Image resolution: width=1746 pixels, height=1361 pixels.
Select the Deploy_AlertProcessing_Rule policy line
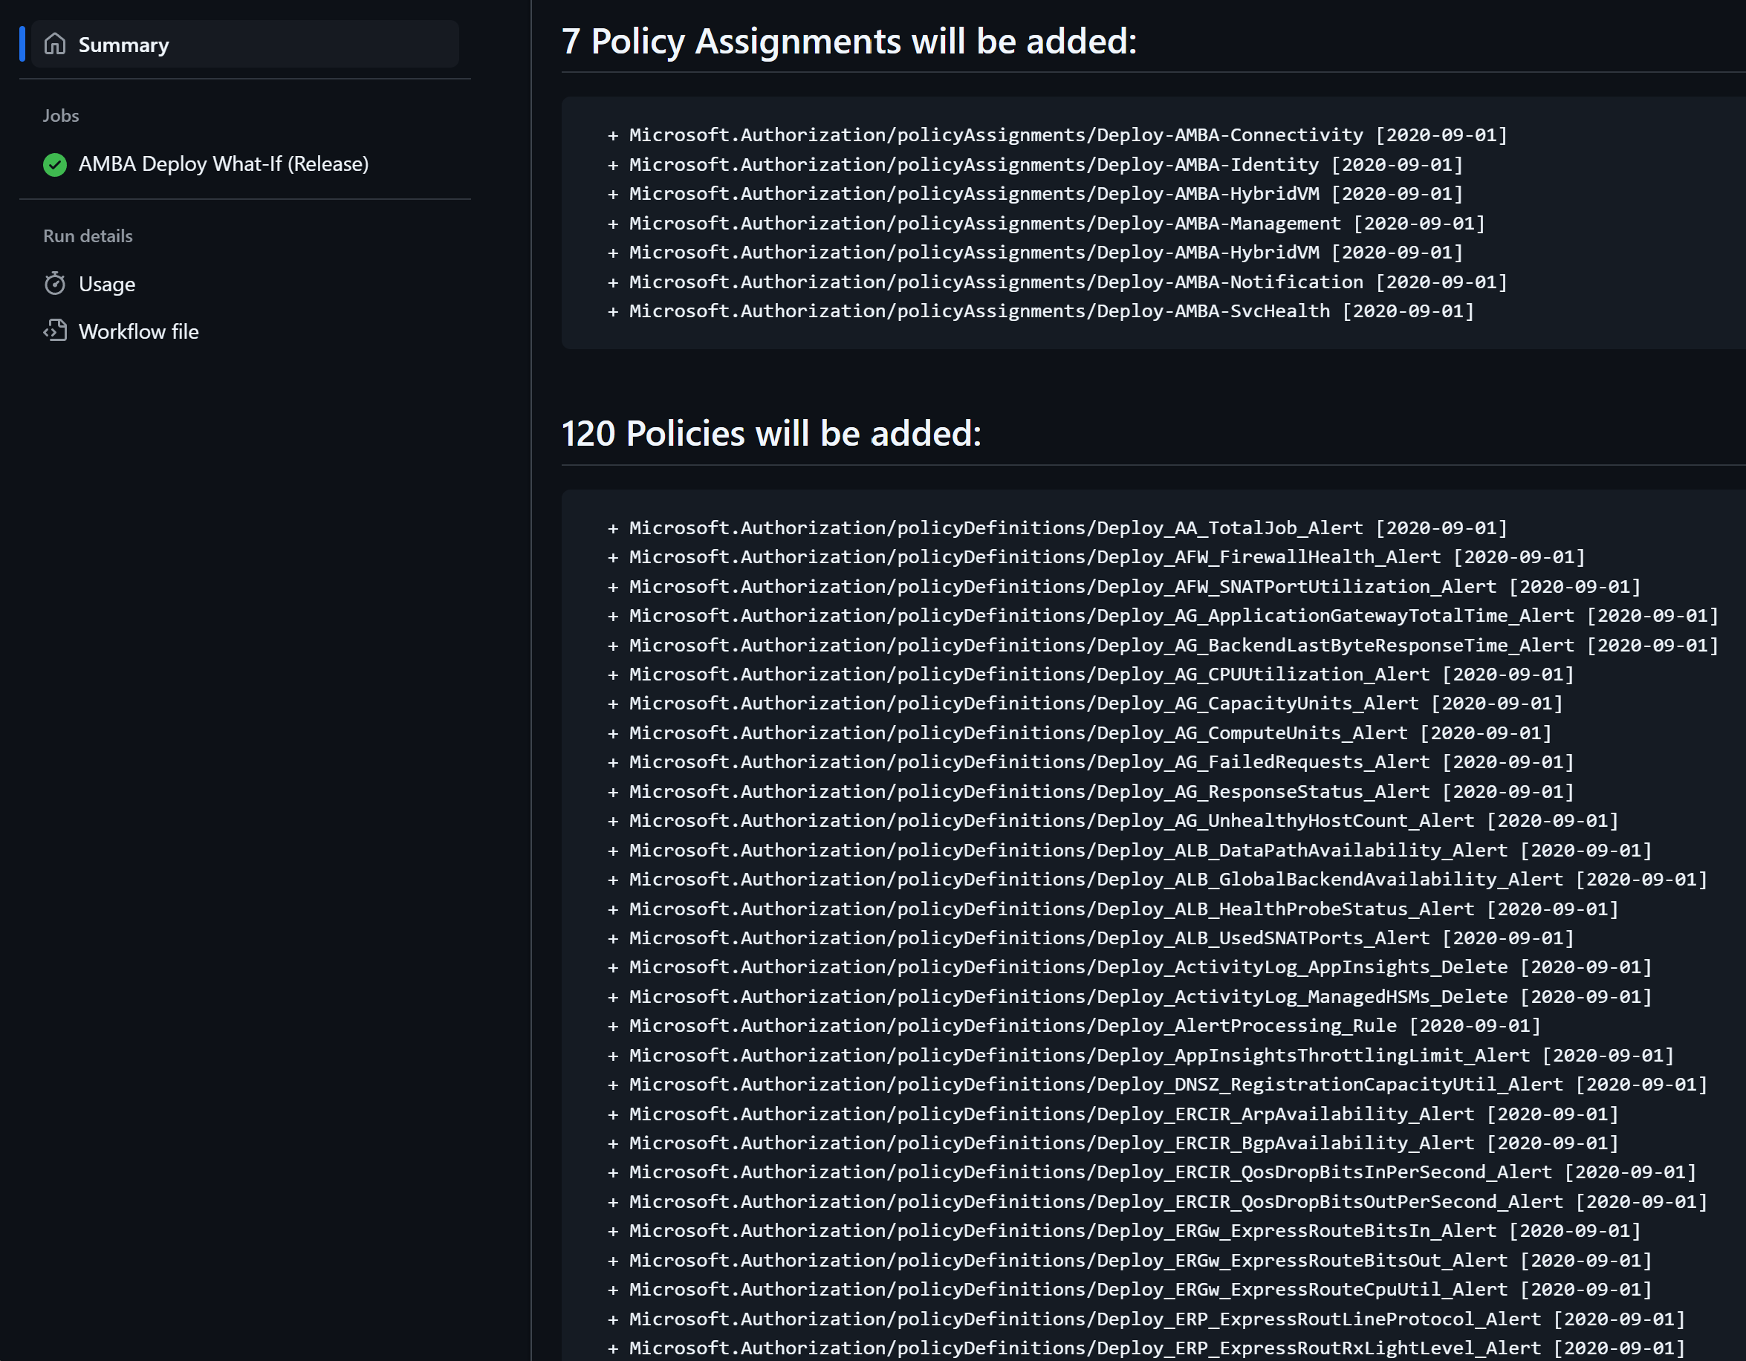pyautogui.click(x=1074, y=1025)
